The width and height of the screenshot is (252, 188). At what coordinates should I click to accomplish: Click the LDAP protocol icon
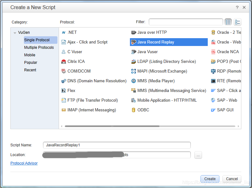[x=134, y=62]
